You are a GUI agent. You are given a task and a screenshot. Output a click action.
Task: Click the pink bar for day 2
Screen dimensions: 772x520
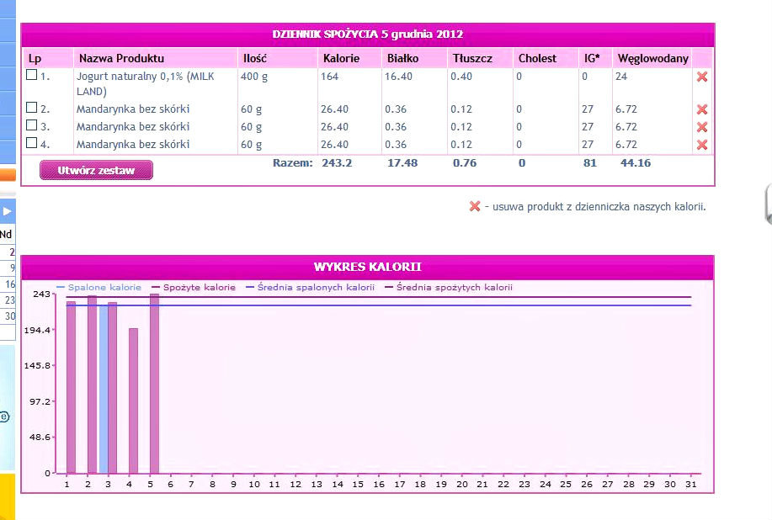click(x=92, y=385)
